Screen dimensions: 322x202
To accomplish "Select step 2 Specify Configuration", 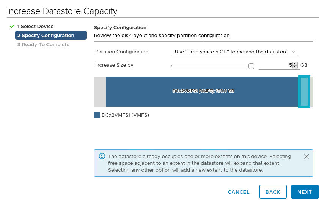I will [x=51, y=36].
